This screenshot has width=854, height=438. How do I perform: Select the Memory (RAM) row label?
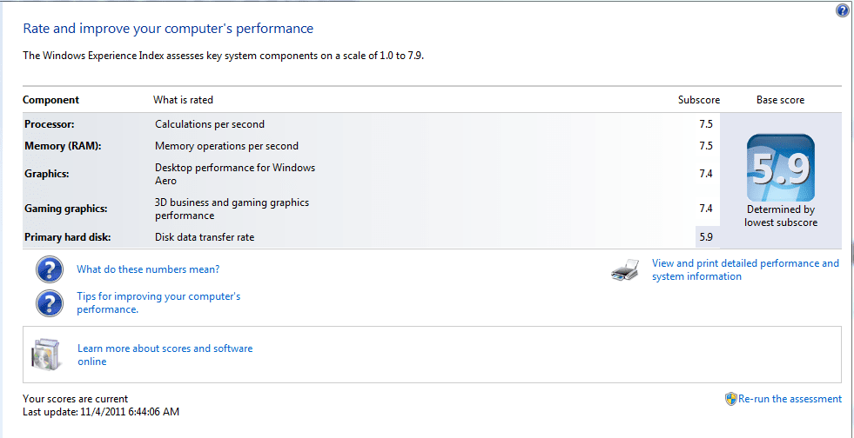coord(64,146)
